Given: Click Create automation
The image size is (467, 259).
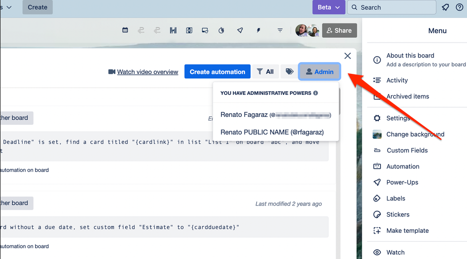Looking at the screenshot, I should pyautogui.click(x=217, y=72).
